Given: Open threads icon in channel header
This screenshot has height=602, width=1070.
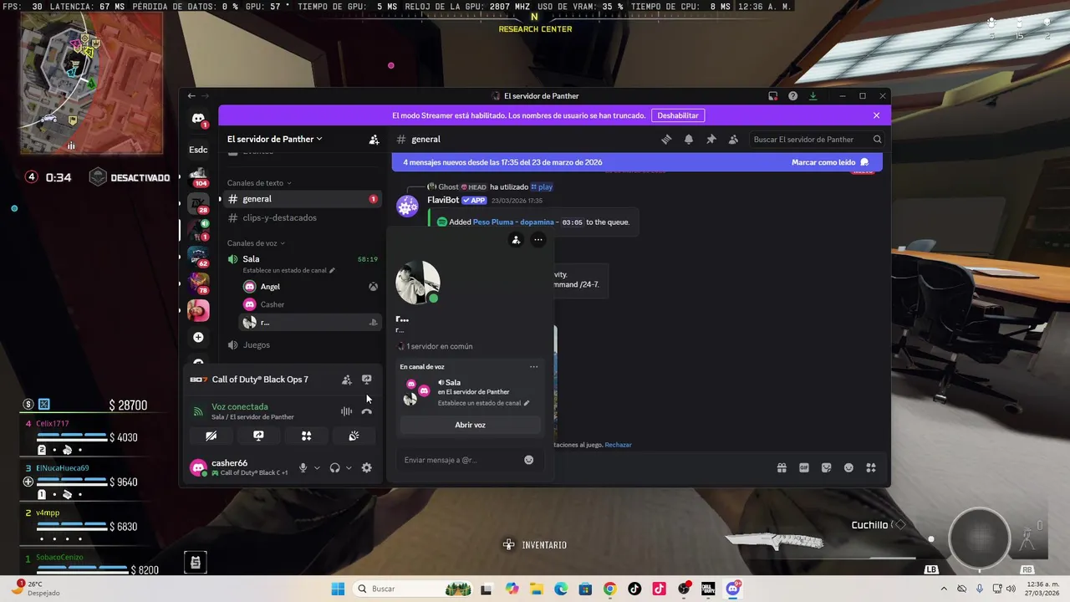Looking at the screenshot, I should (x=666, y=140).
